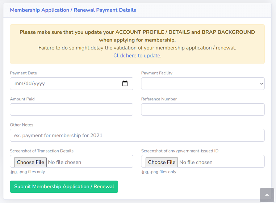The width and height of the screenshot is (276, 203).
Task: Choose File for government-issued ID screenshot
Action: pos(162,162)
